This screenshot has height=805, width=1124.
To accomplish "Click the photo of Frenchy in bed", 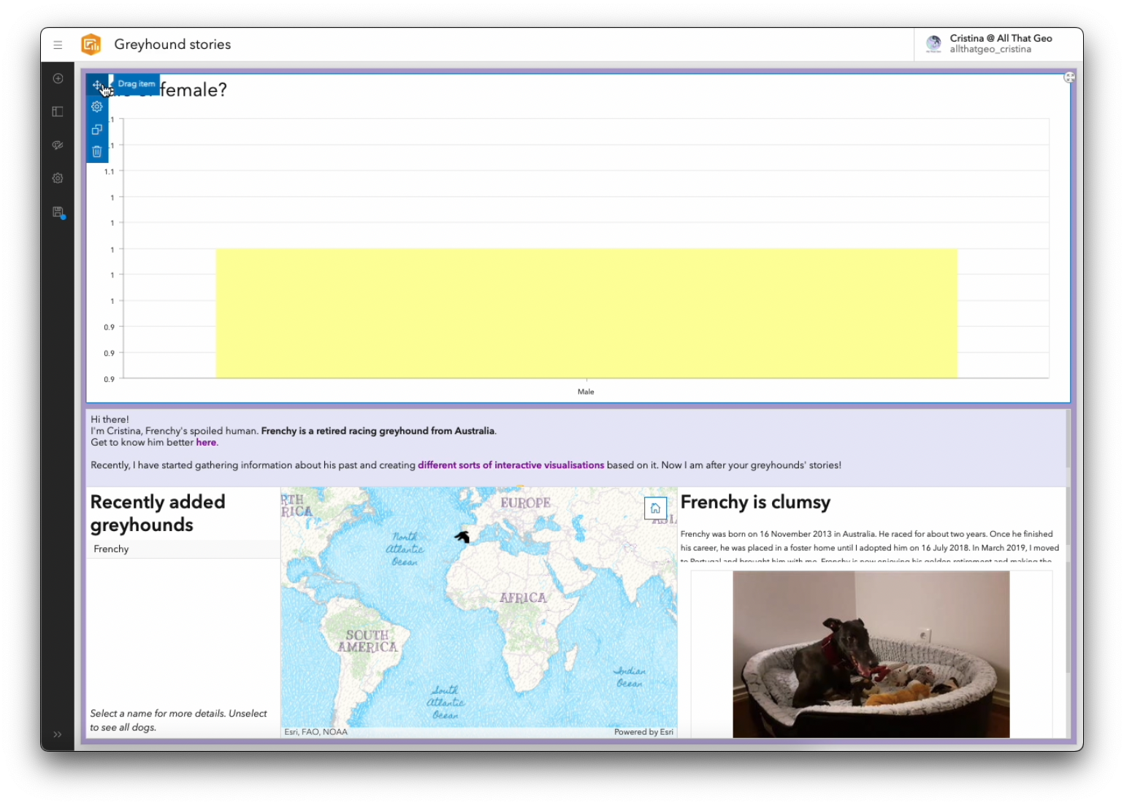I will coord(871,655).
